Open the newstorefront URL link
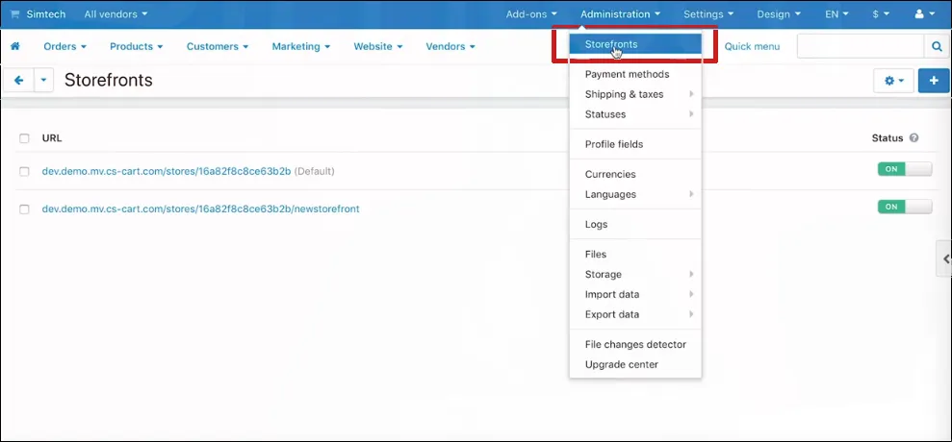Viewport: 952px width, 442px height. point(200,209)
